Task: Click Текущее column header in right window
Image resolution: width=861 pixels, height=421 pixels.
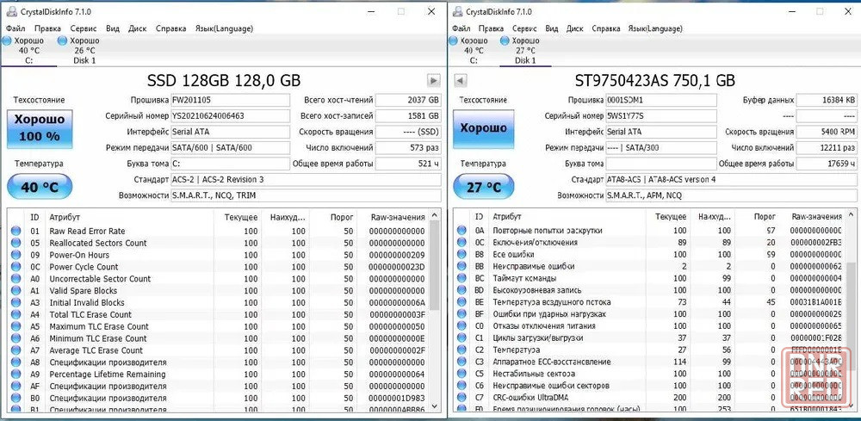Action: (x=670, y=217)
